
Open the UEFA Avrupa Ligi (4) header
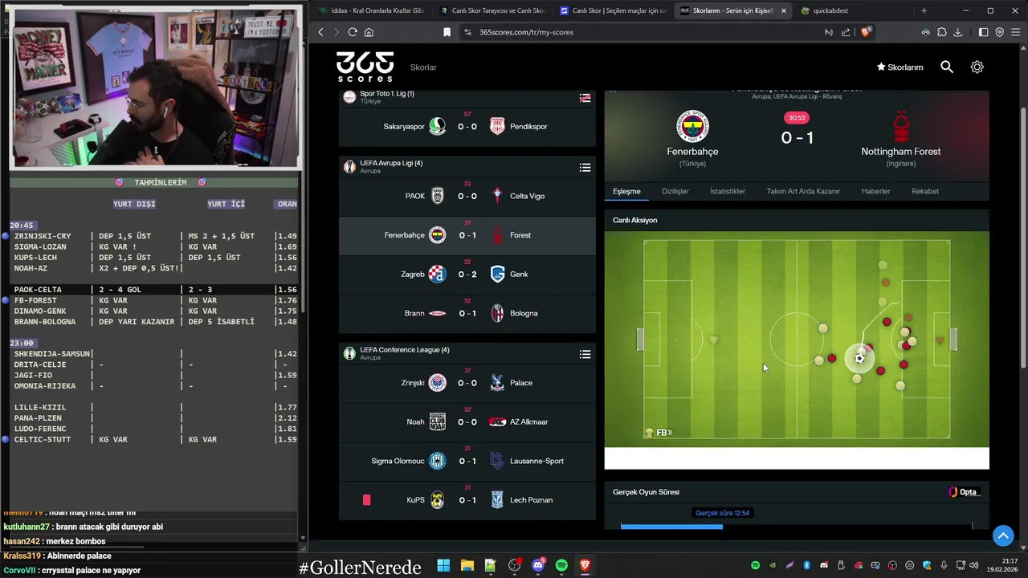click(467, 167)
